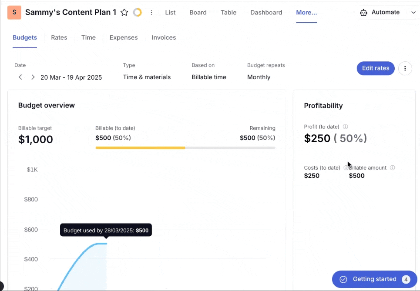The image size is (420, 291).
Task: Open the Expenses tab
Action: 124,37
